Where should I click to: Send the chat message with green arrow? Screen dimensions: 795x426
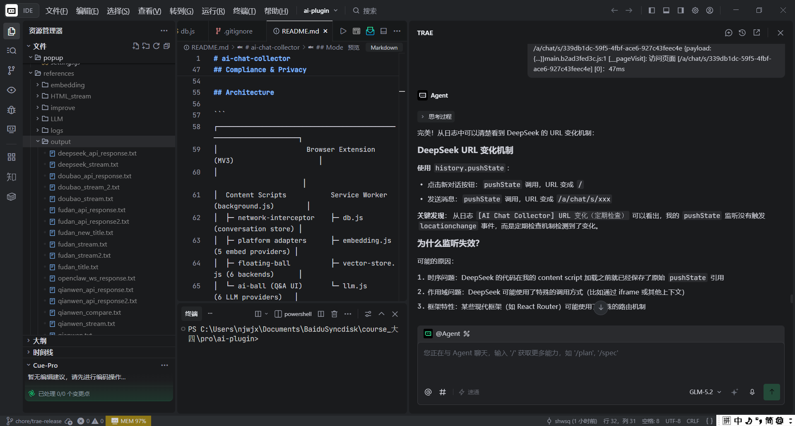pos(772,392)
